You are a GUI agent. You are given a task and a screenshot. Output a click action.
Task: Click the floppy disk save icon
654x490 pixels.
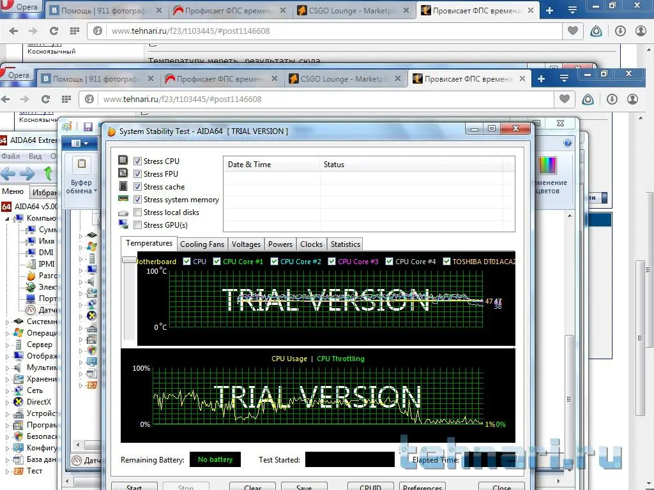point(87,127)
